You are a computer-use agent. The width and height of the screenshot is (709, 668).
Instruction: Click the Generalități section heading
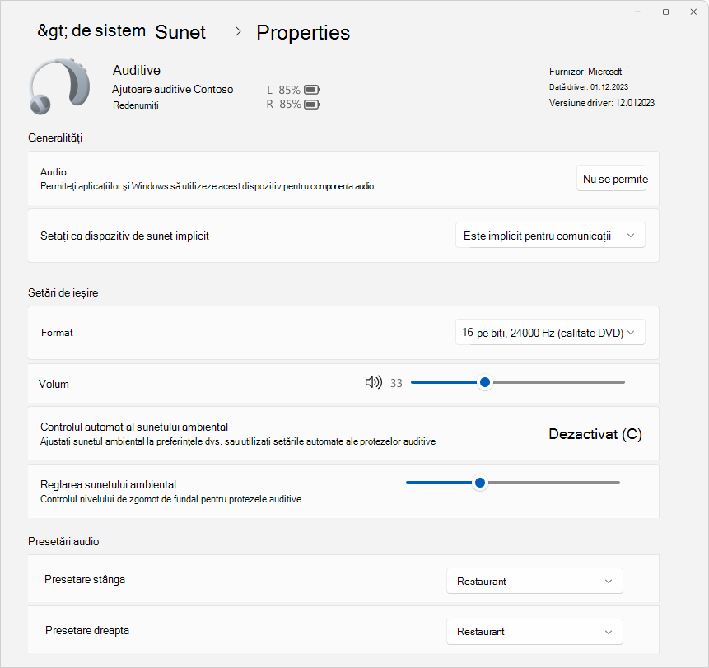pos(55,138)
